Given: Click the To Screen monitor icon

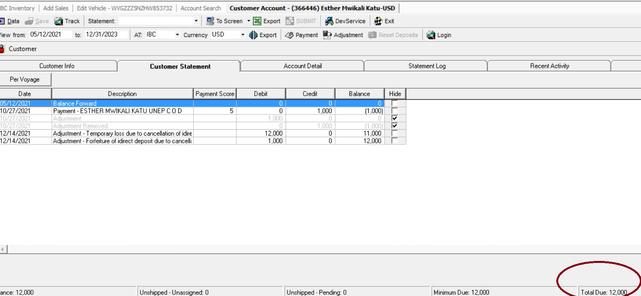Looking at the screenshot, I should (210, 21).
